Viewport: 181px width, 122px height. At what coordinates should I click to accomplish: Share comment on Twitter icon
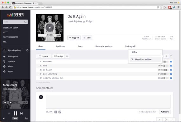(60, 112)
